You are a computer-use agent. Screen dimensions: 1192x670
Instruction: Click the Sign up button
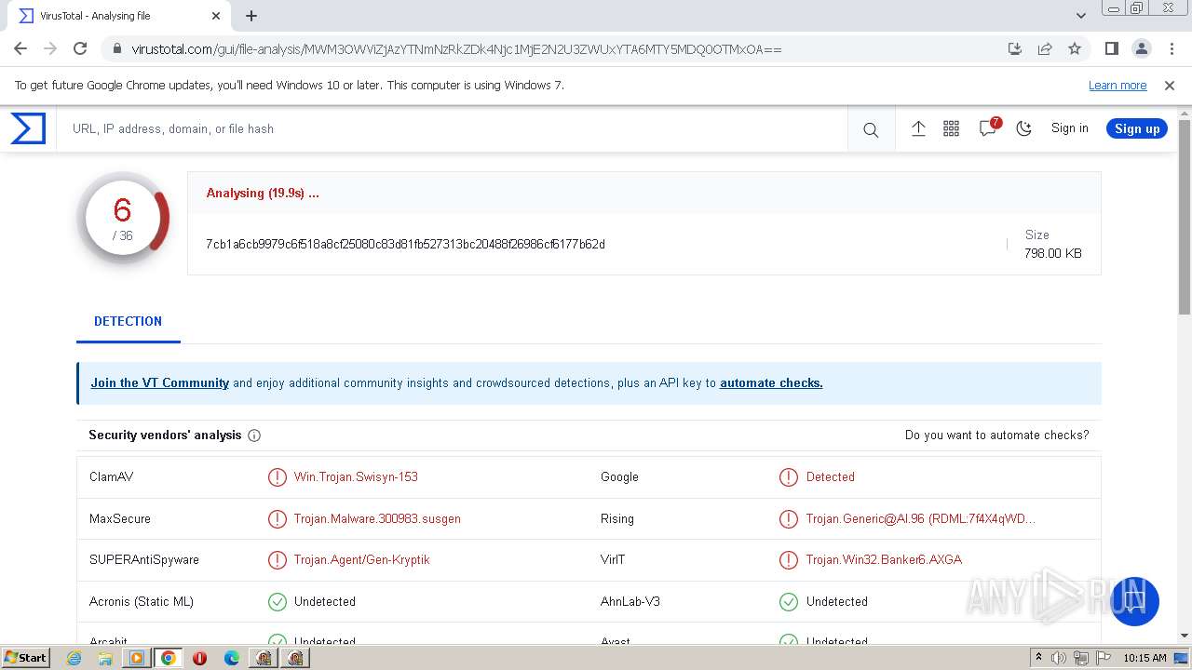coord(1137,128)
